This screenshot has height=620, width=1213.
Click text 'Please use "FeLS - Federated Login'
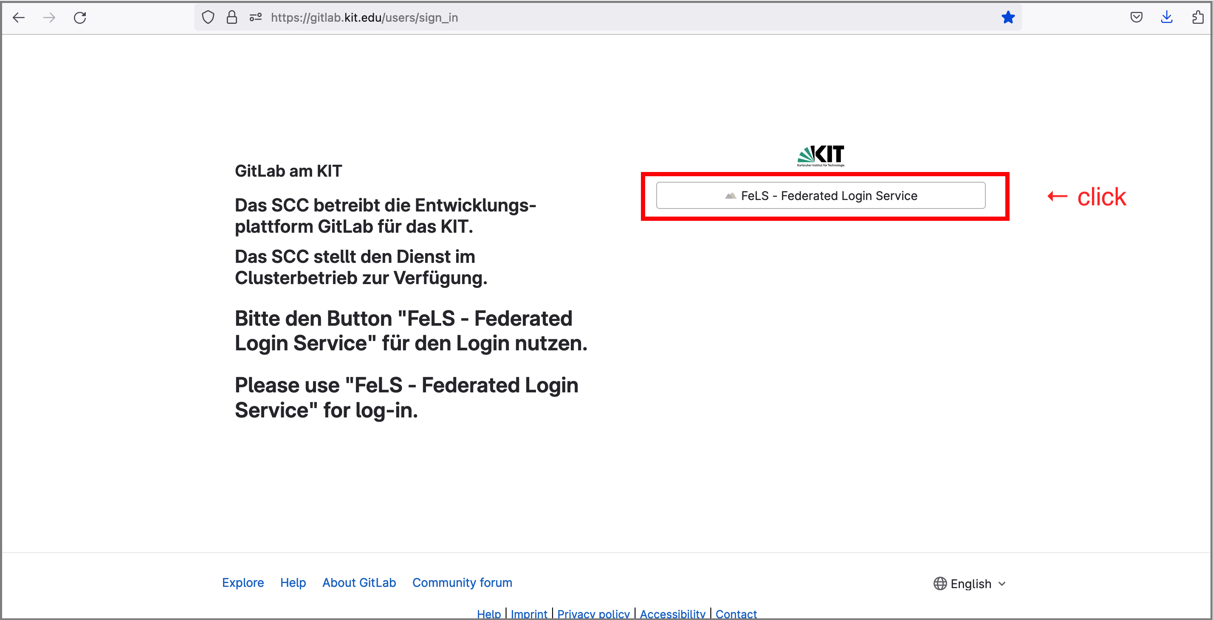point(406,385)
